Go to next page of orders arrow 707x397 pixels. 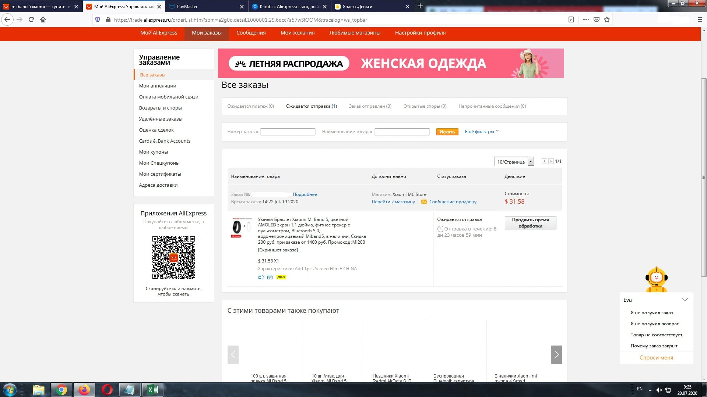point(551,161)
